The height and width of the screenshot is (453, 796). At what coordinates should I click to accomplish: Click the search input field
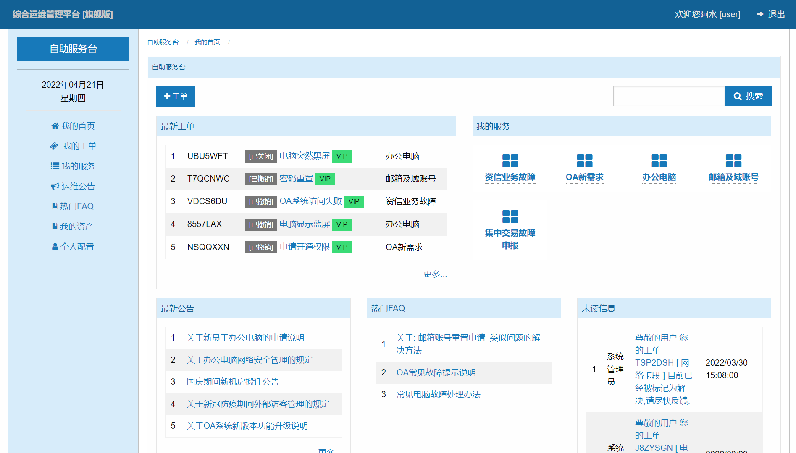669,96
